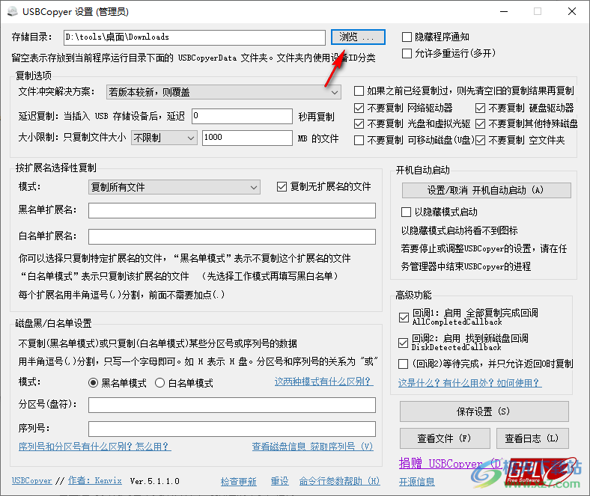This screenshot has width=590, height=496.
Task: Uncheck 不要复制 光盘和虚拟光驱 checkbox
Action: [359, 124]
